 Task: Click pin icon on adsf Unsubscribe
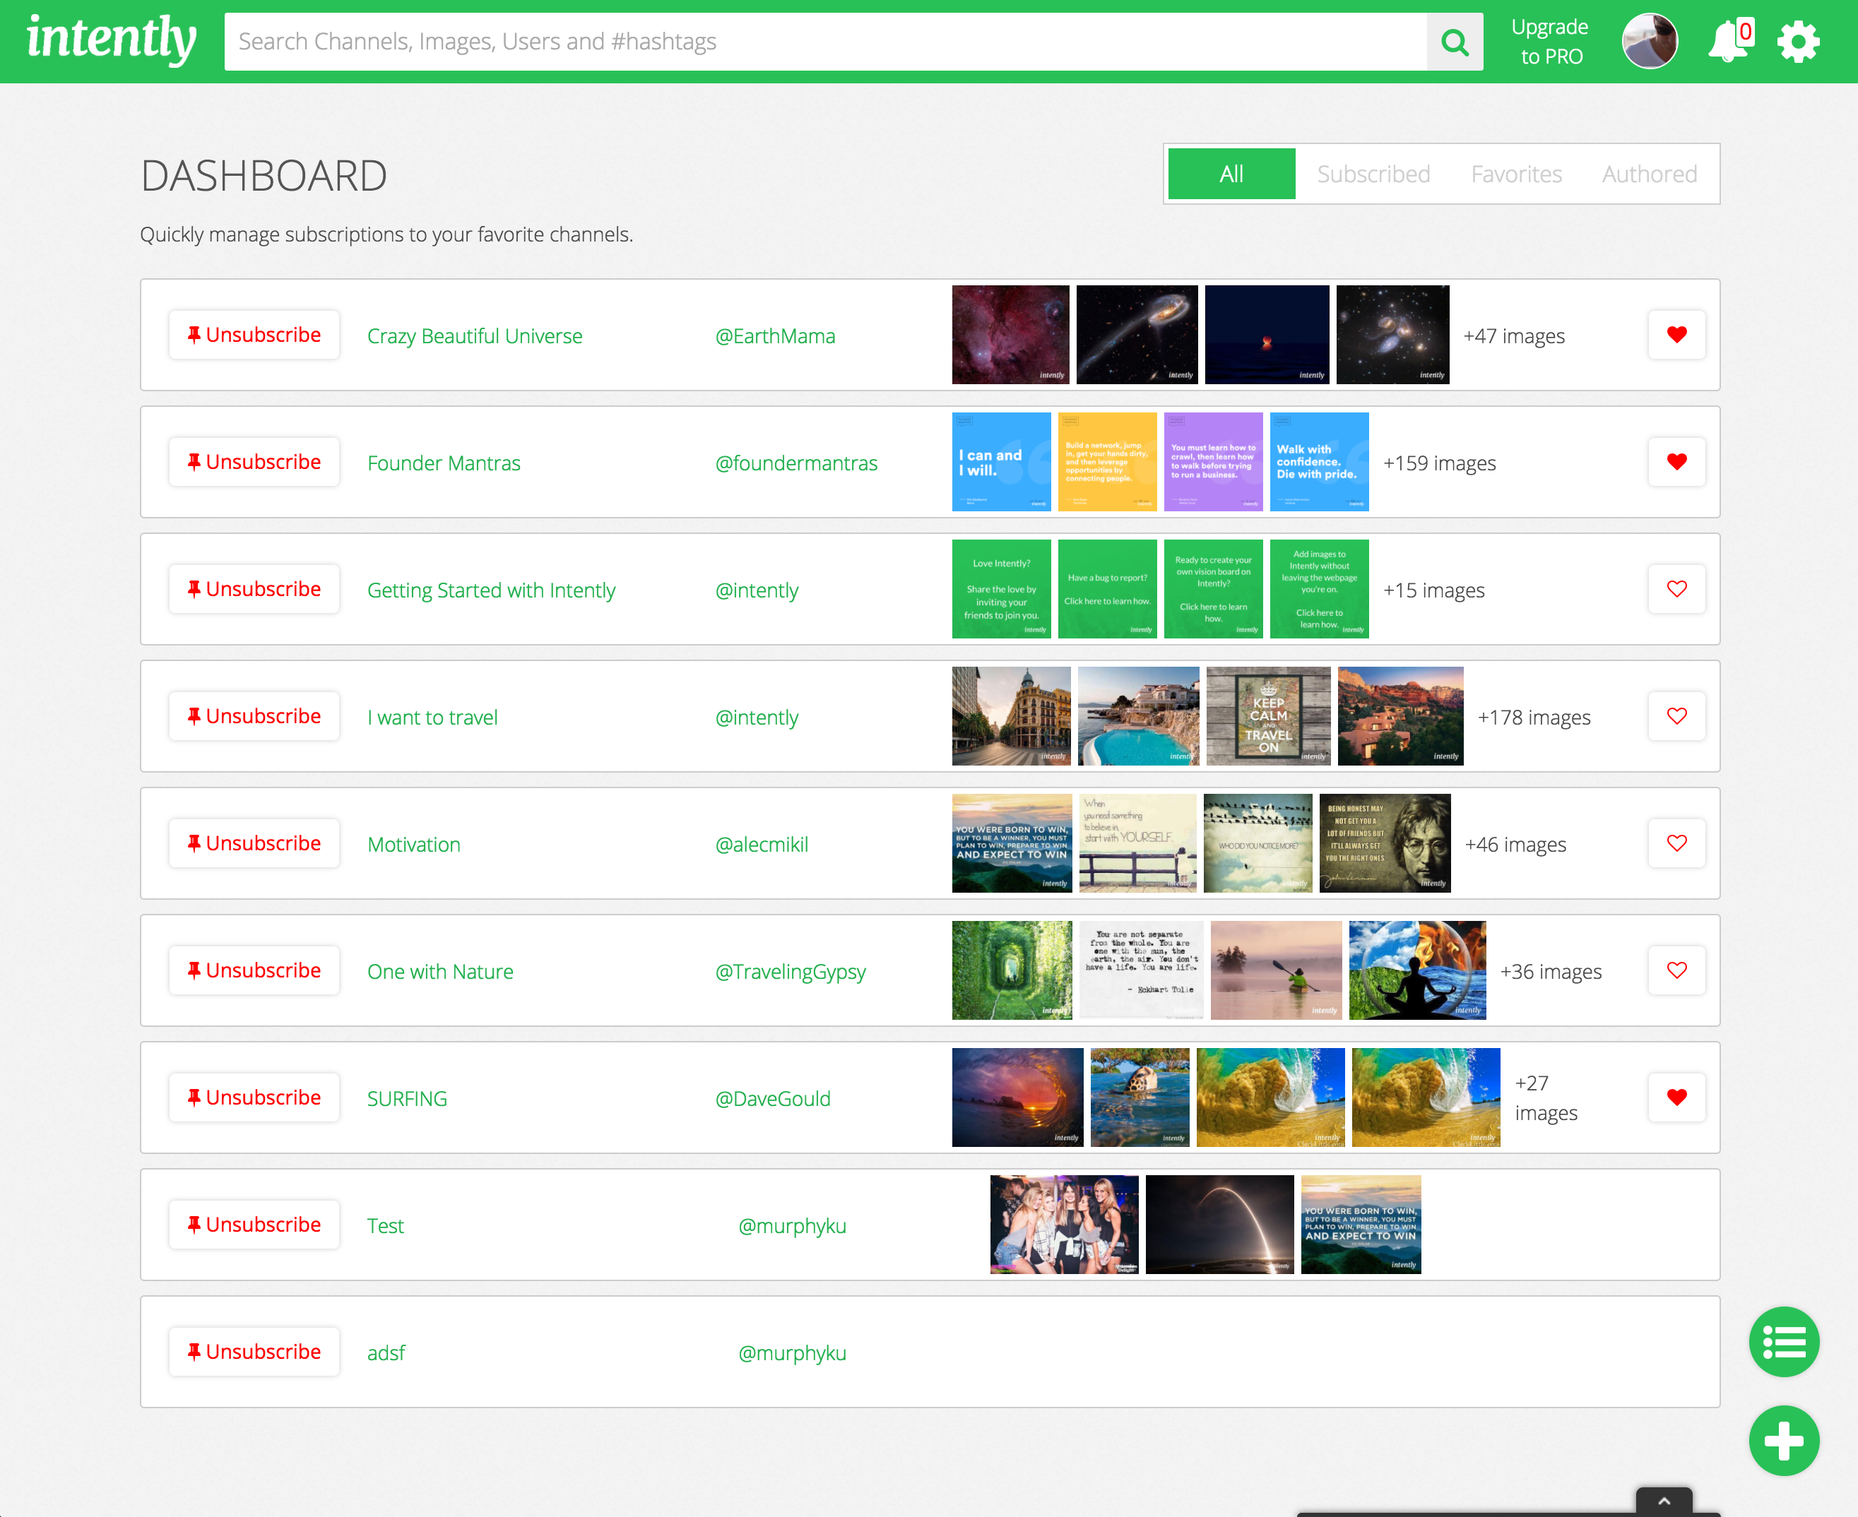(x=194, y=1351)
